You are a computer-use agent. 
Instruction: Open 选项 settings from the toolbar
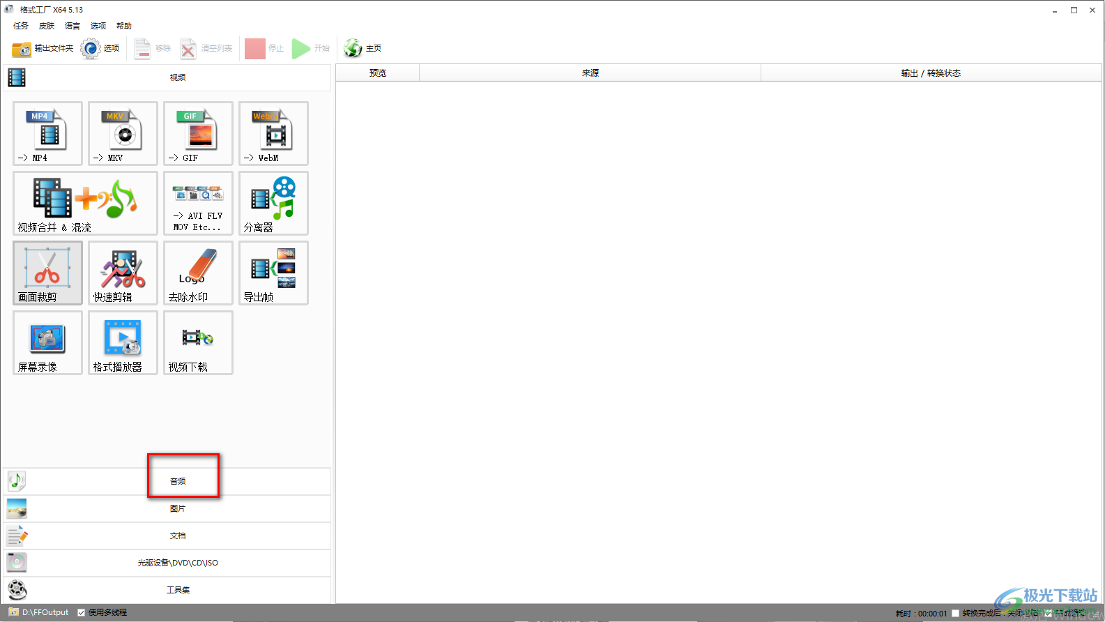(100, 48)
